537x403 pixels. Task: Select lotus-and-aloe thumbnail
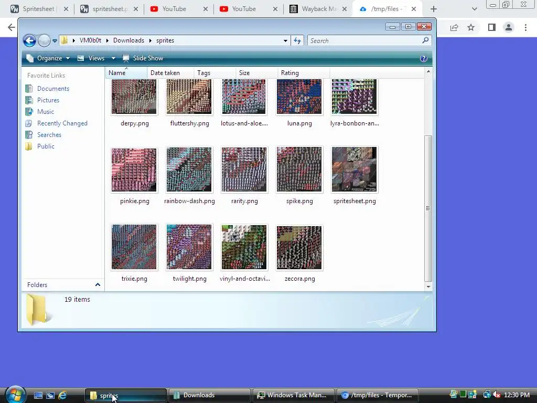click(244, 97)
